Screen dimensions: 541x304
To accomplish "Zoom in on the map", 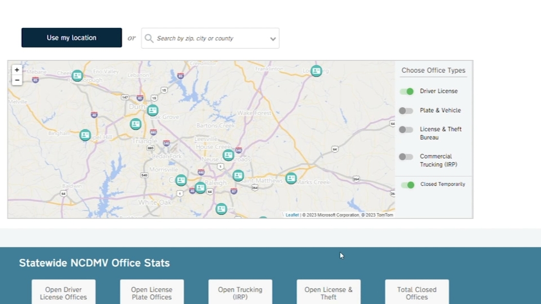I will 17,70.
